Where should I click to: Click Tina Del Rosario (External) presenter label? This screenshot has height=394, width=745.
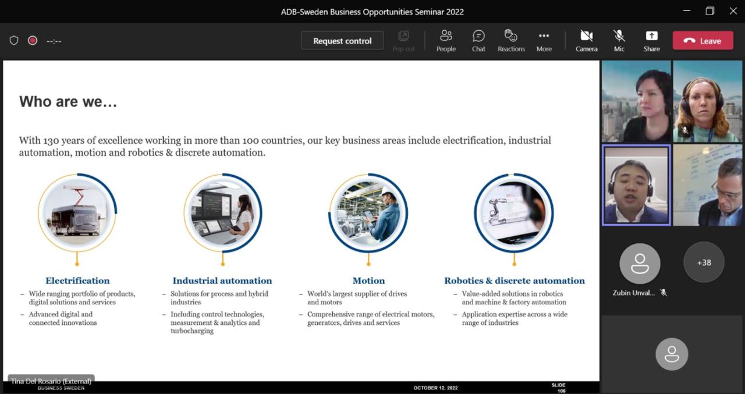pos(51,381)
